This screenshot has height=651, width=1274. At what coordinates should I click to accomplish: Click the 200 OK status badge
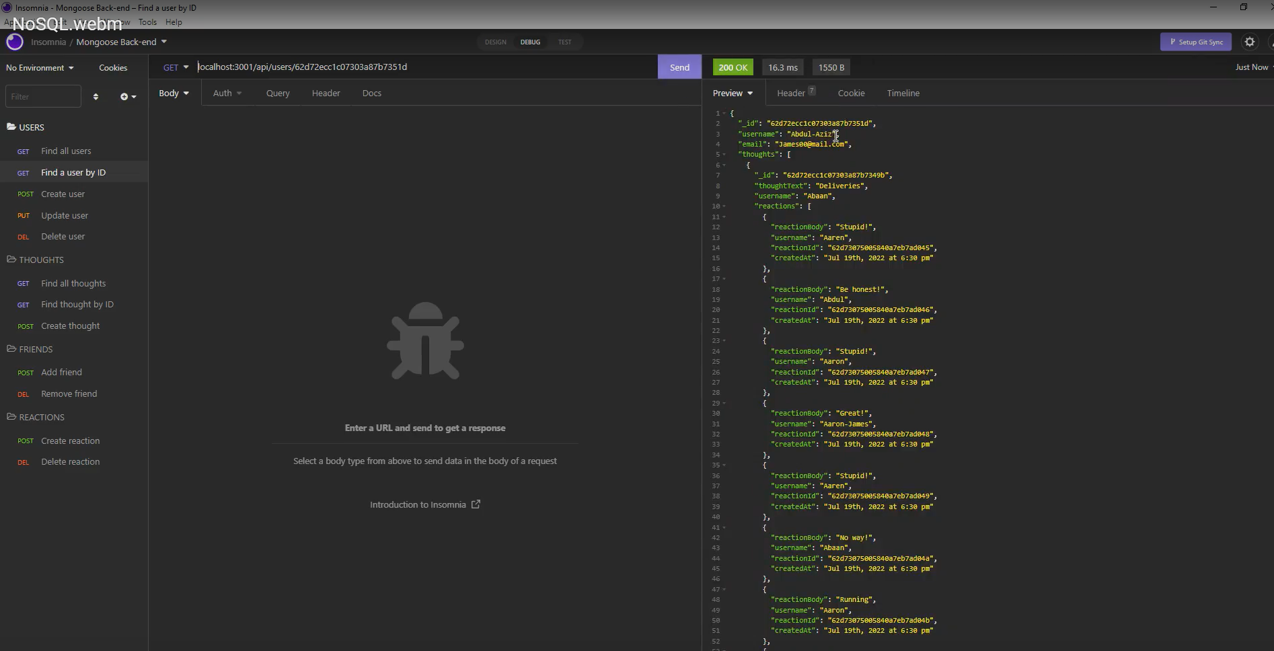[x=733, y=67]
